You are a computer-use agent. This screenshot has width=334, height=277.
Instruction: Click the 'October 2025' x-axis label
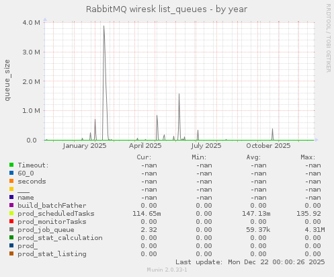pos(268,146)
